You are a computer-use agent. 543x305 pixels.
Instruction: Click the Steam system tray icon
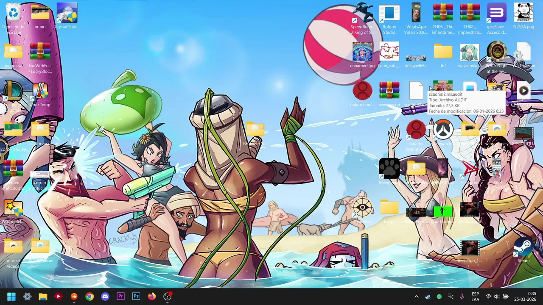point(428,297)
